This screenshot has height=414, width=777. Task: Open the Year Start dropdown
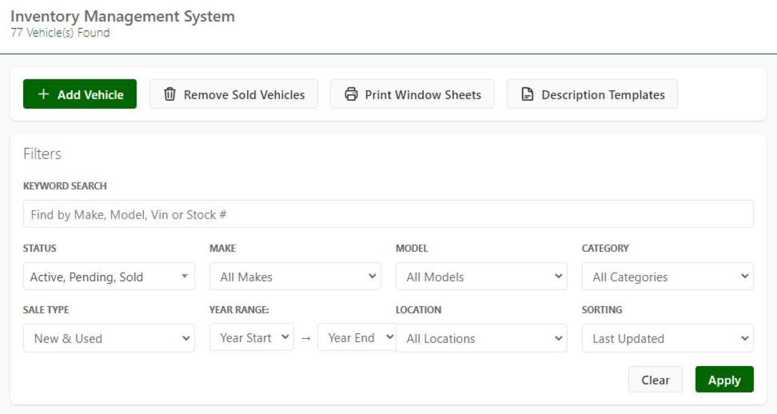252,337
